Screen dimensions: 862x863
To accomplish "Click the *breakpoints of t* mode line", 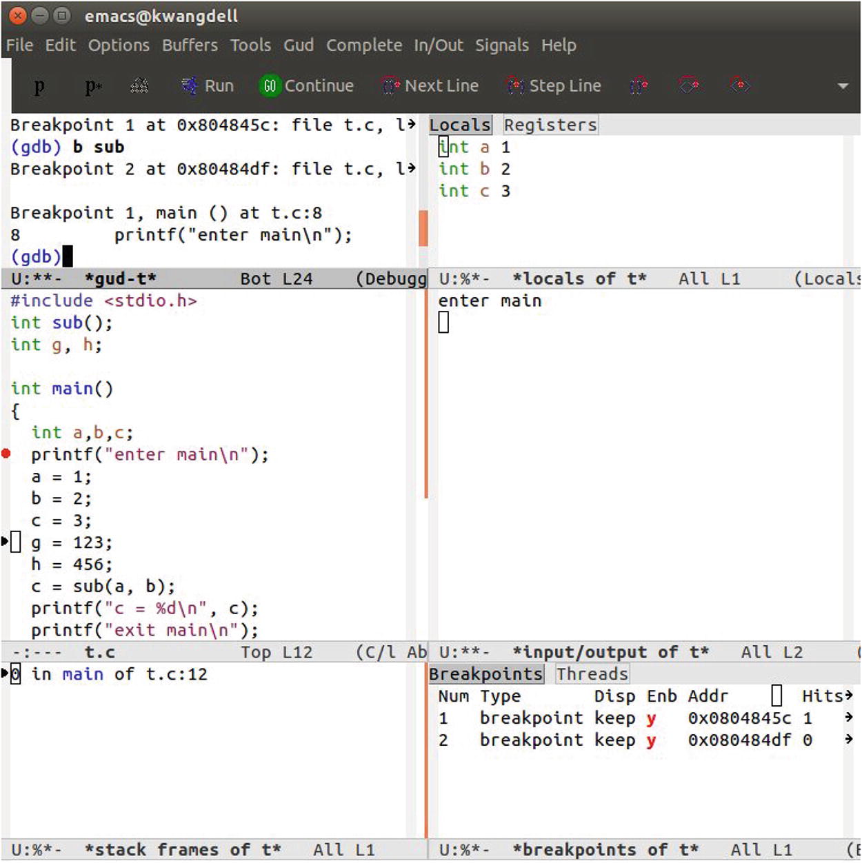I will pos(645,850).
